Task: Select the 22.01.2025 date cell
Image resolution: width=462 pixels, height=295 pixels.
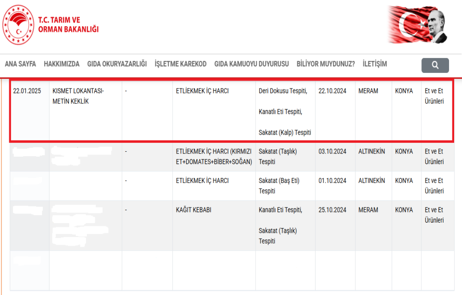Action: click(x=27, y=91)
